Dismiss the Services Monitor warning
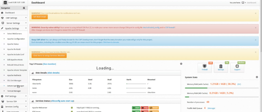 tap(256, 52)
